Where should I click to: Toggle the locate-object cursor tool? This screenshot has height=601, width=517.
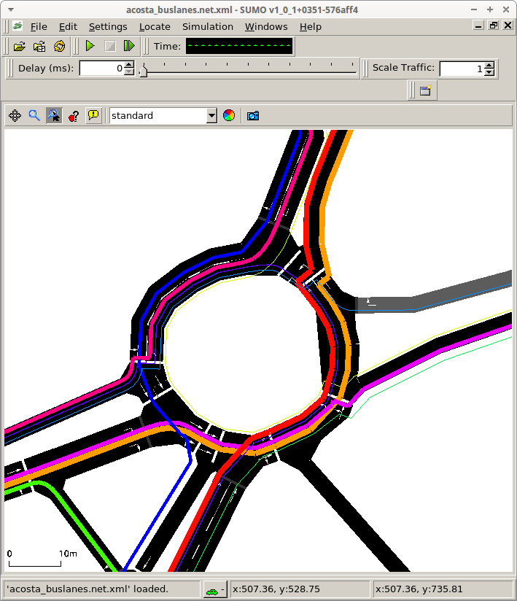pyautogui.click(x=54, y=115)
